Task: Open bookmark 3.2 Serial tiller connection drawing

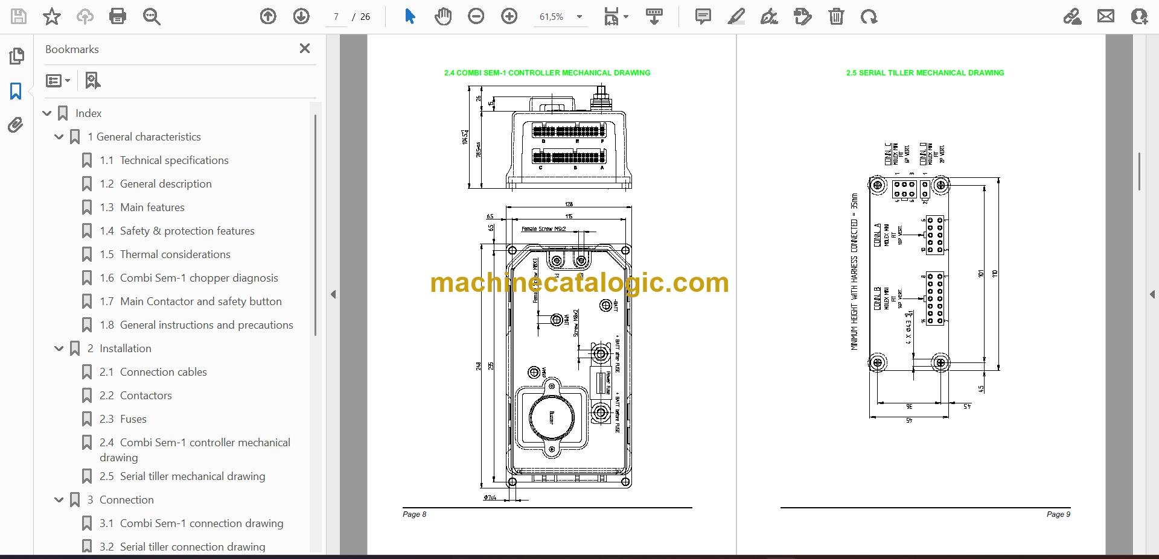Action: [182, 547]
